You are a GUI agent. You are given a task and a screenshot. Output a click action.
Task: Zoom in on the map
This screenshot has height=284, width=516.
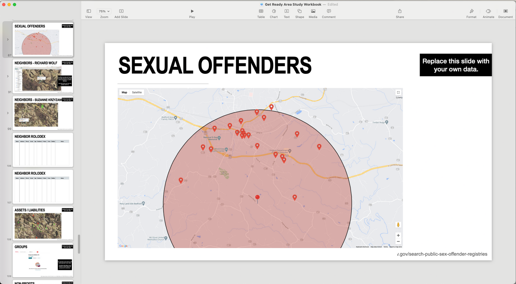click(x=399, y=235)
